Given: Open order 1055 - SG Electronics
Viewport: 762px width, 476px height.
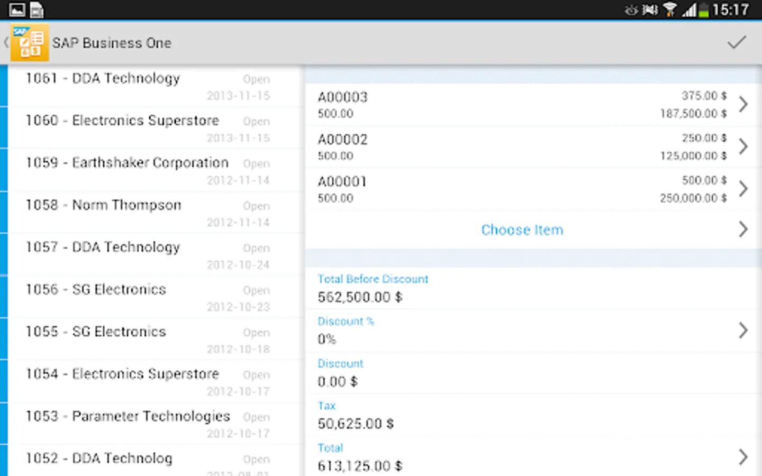Looking at the screenshot, I should pos(156,340).
